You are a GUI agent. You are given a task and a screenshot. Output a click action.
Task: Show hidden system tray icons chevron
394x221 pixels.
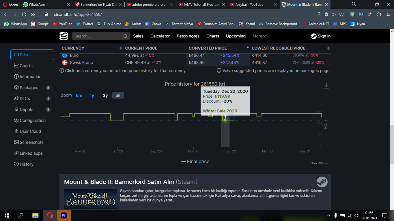tap(329, 215)
